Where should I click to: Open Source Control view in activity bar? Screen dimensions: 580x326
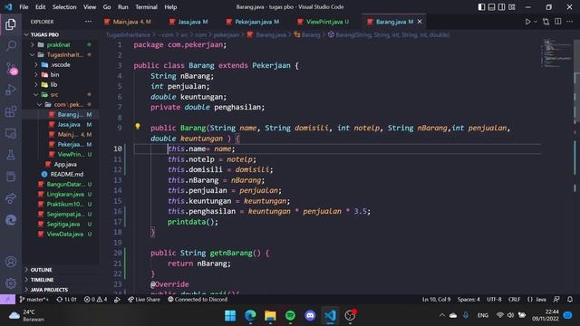coord(11,68)
